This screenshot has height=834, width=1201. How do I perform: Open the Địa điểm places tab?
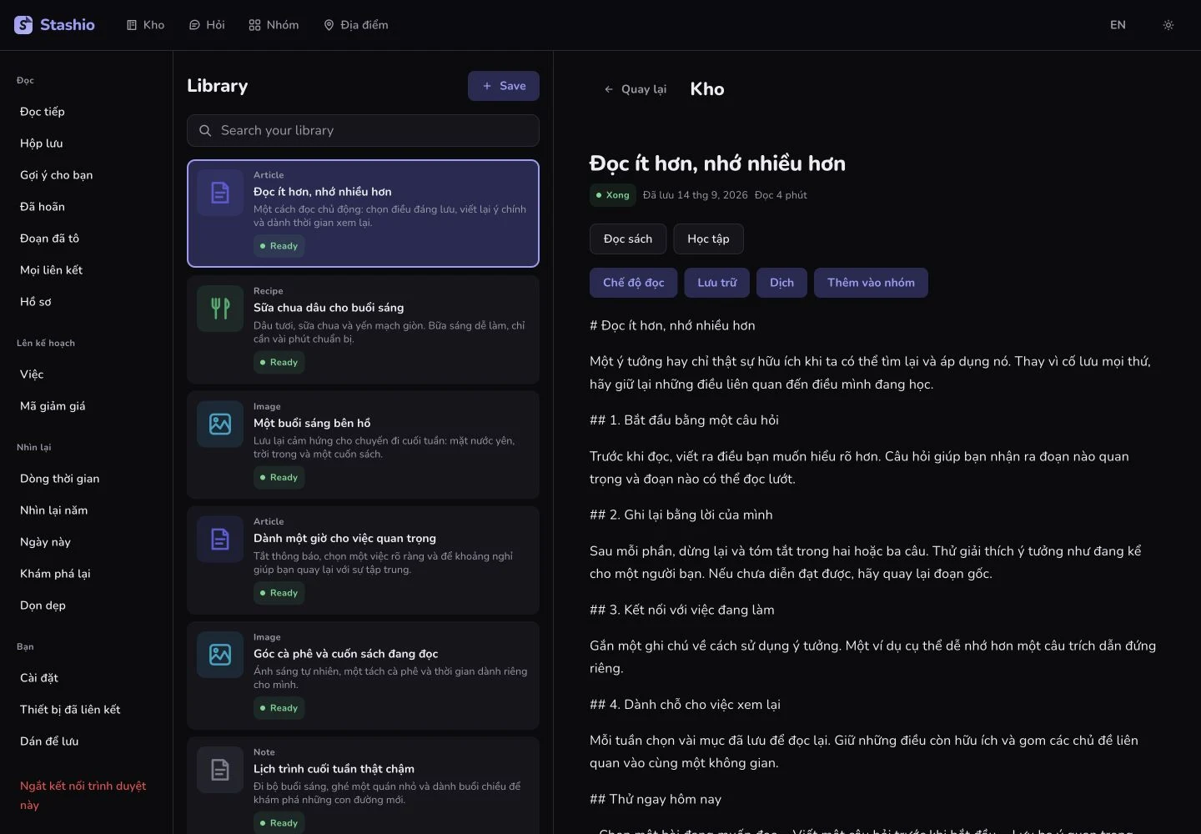(356, 25)
